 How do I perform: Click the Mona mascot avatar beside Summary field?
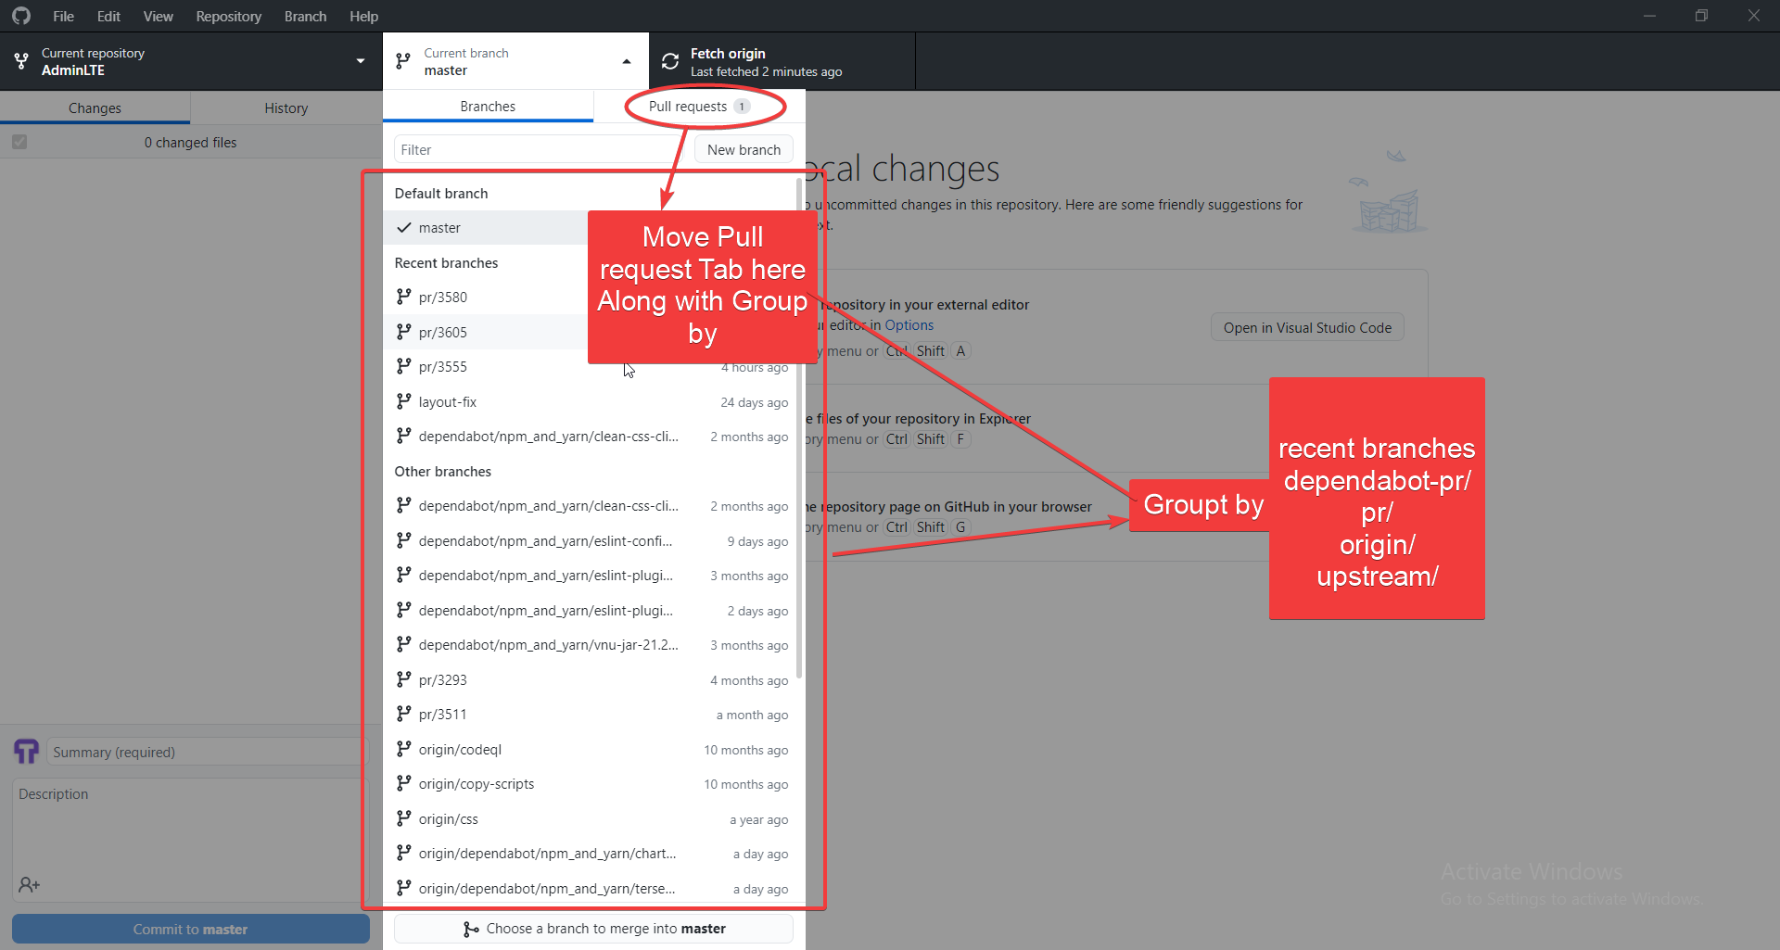[x=26, y=751]
